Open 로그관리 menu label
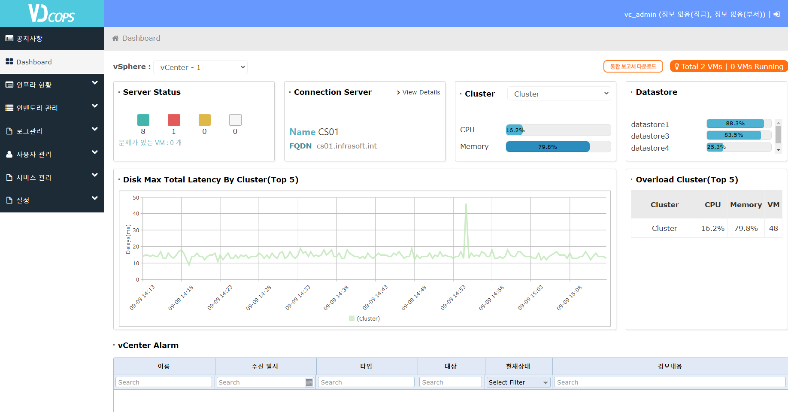 (x=29, y=131)
